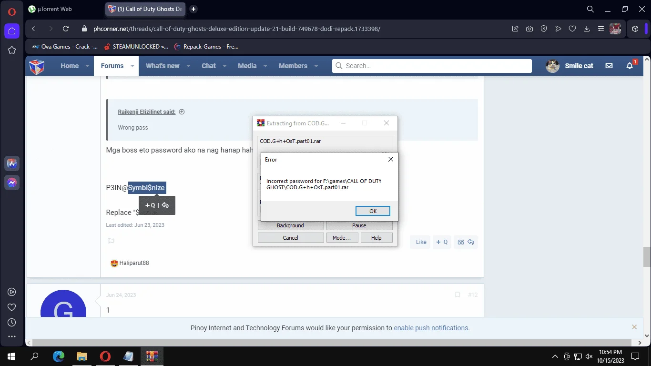Open the sidebar bookmarks star icon
Screen dimensions: 651x366
point(12,50)
